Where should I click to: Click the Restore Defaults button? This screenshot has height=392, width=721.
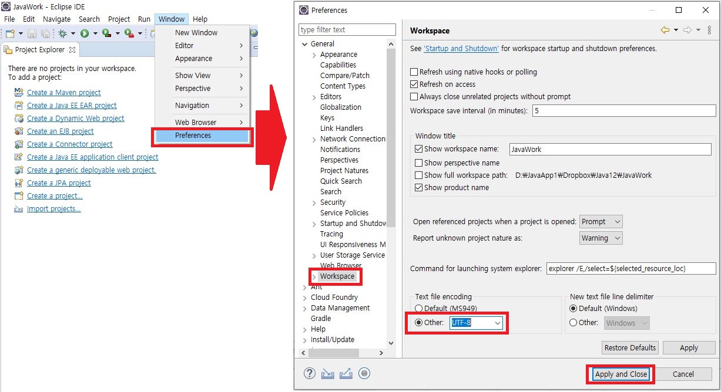click(630, 347)
